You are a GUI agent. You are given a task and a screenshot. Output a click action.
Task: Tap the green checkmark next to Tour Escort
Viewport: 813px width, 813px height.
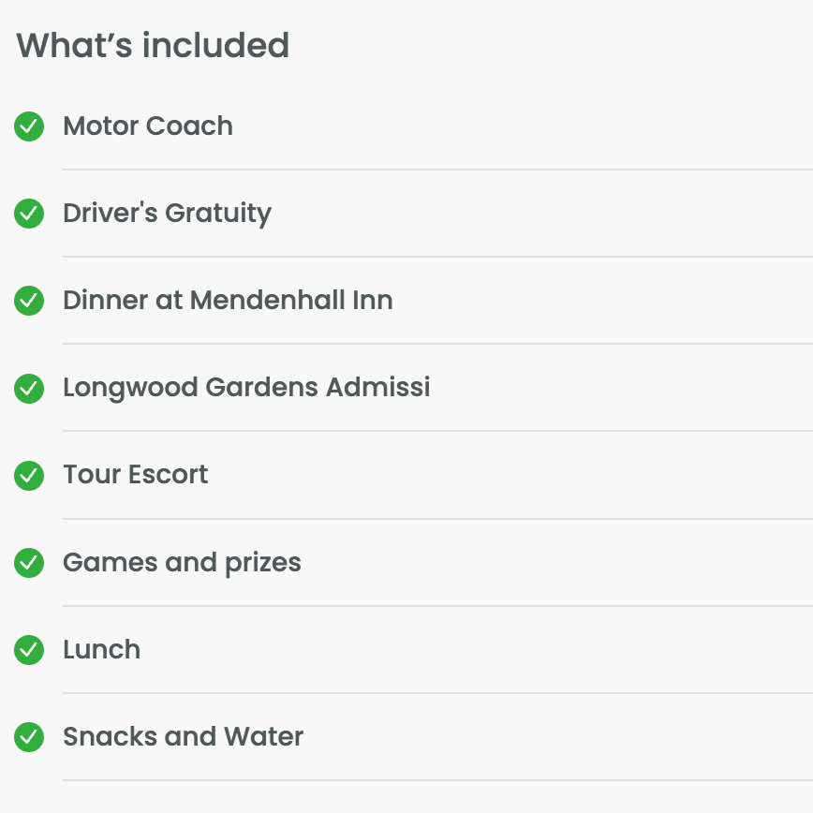[29, 476]
